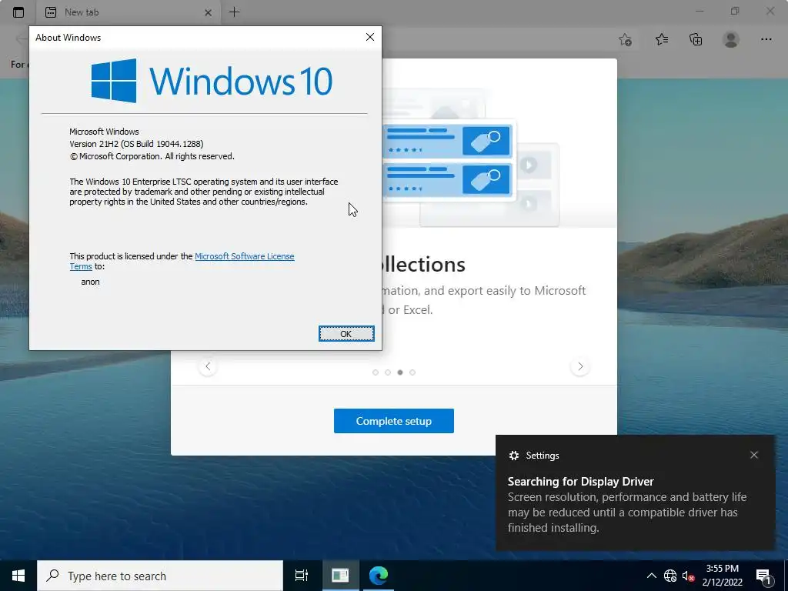
Task: Select the New tab in Edge
Action: 129,12
